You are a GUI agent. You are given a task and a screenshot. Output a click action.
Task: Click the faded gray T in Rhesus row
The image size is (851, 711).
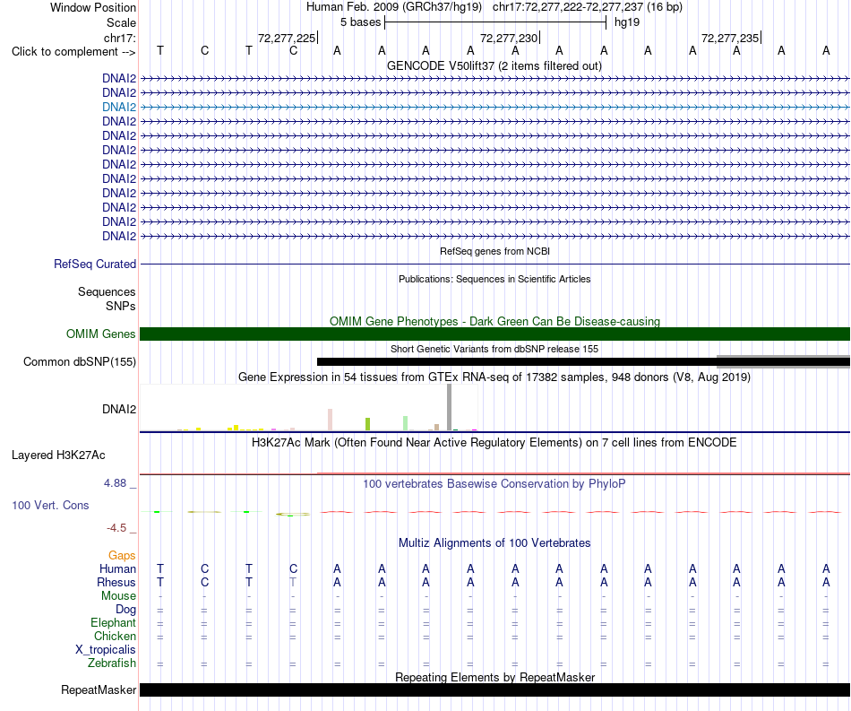(293, 582)
